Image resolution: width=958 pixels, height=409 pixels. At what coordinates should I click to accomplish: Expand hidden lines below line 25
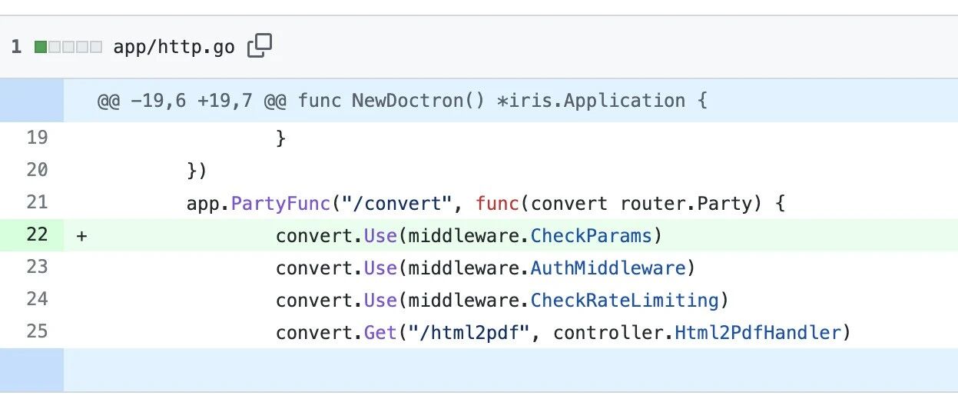click(x=31, y=370)
